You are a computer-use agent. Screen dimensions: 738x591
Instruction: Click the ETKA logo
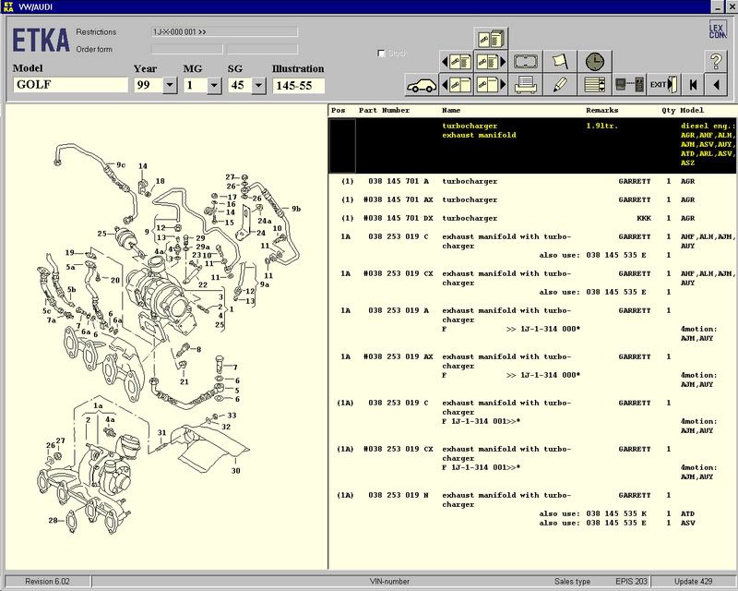pyautogui.click(x=41, y=40)
